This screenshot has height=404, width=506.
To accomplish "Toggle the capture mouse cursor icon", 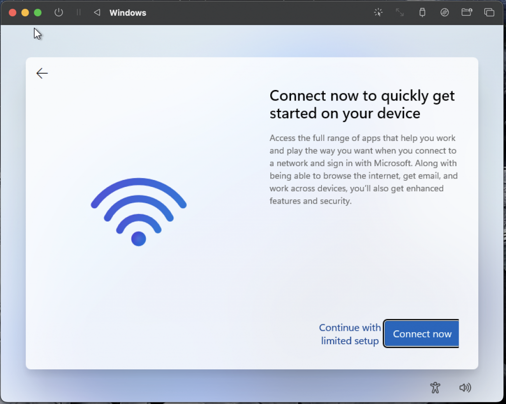I will [378, 13].
